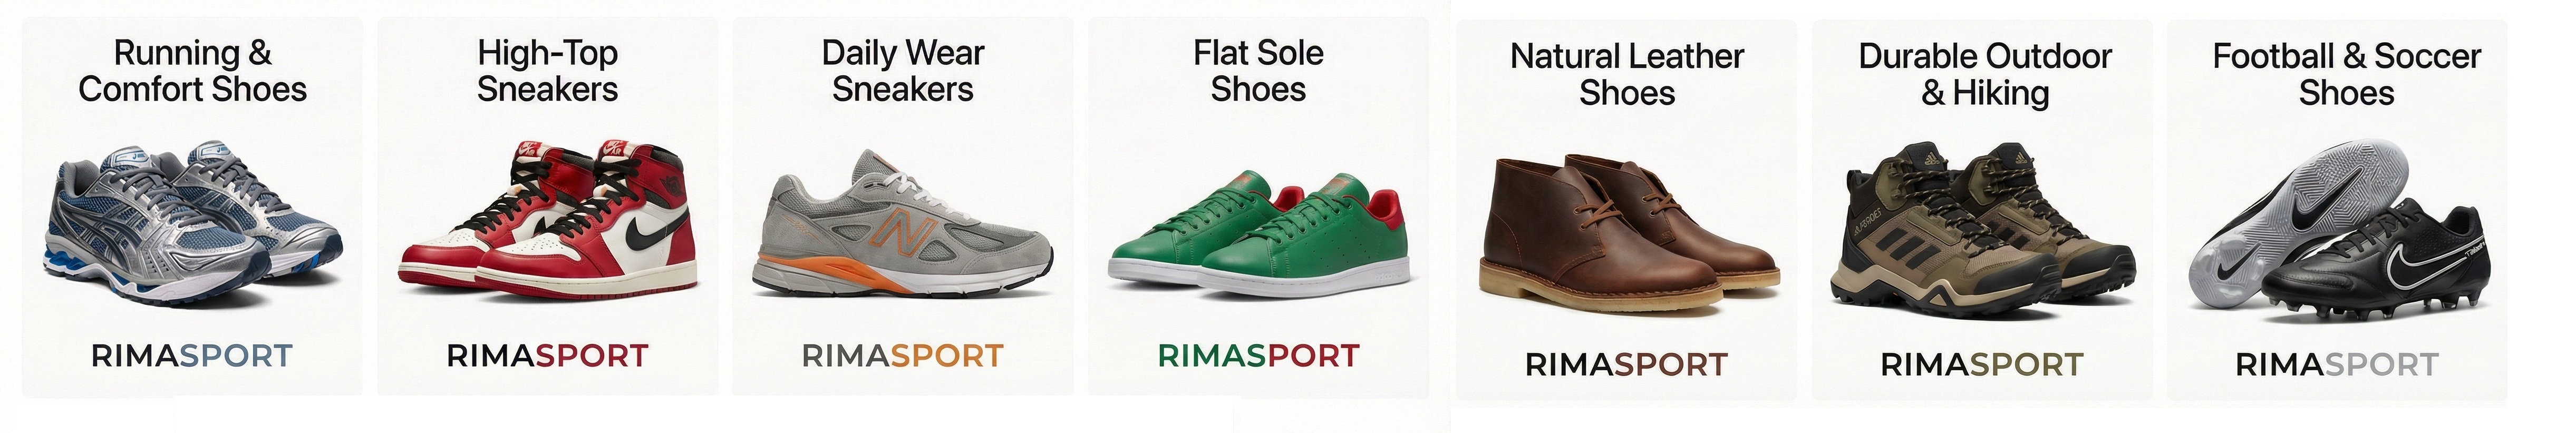Image resolution: width=2576 pixels, height=433 pixels.
Task: Click the green and red RIMASPORT logo
Action: click(x=1258, y=356)
